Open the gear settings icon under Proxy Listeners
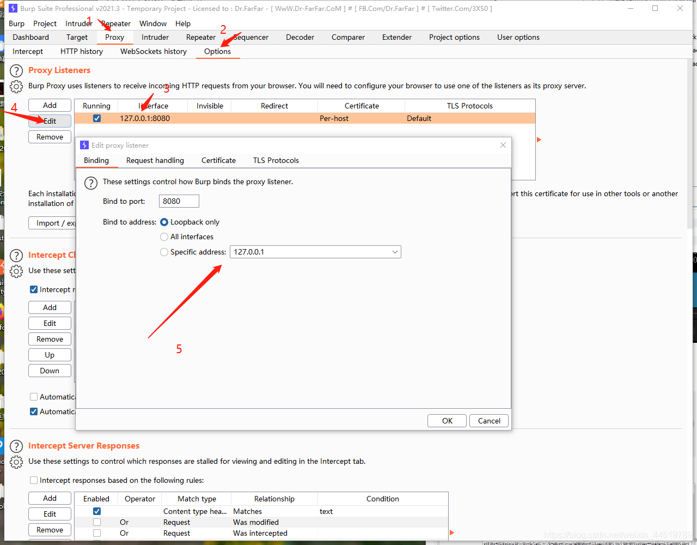The width and height of the screenshot is (697, 545). (16, 86)
